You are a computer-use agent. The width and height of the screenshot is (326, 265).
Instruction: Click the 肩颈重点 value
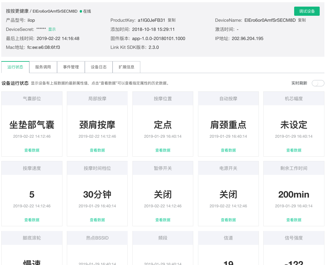[x=228, y=125]
